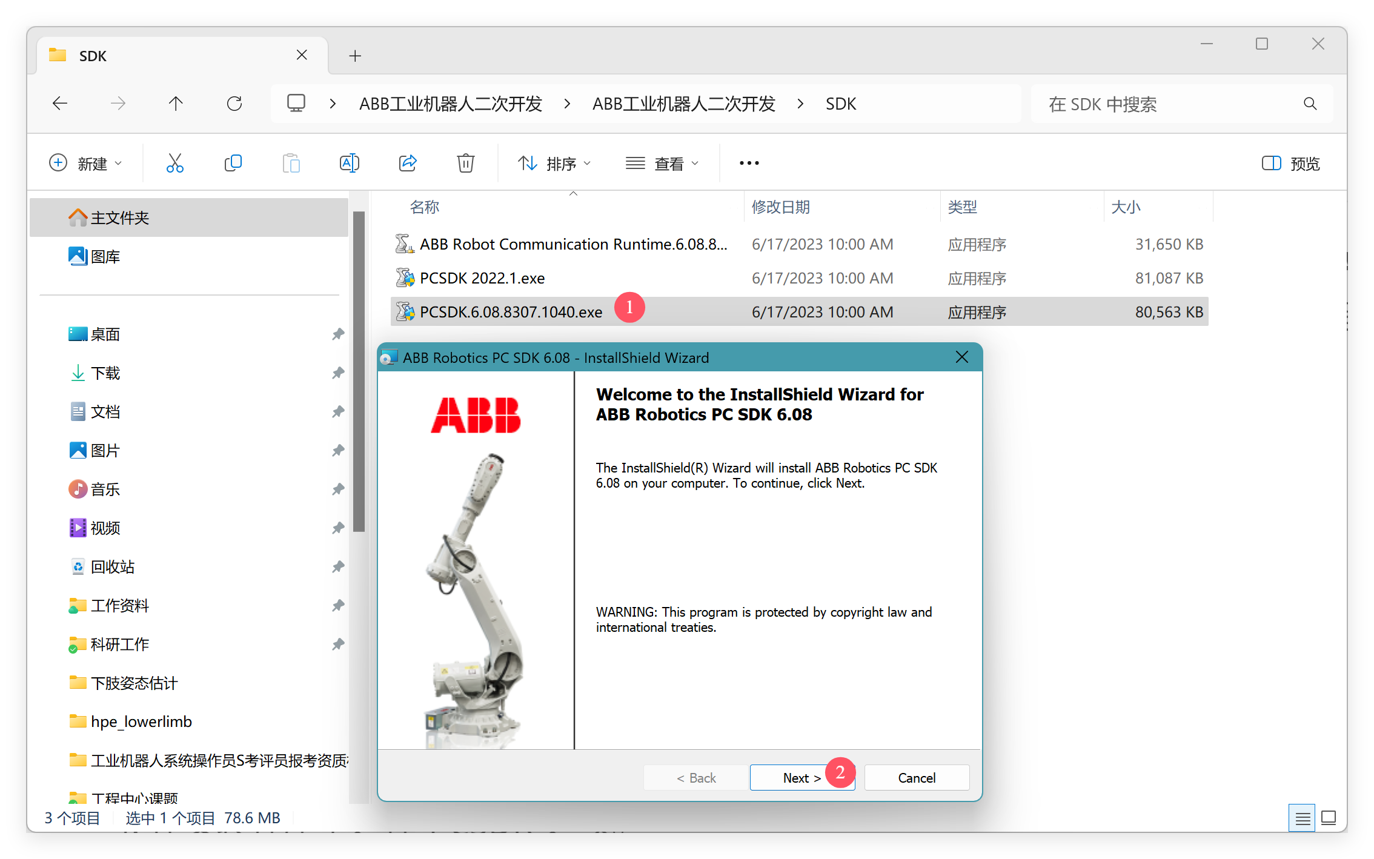Open 回收站 in the sidebar
The width and height of the screenshot is (1374, 859).
pyautogui.click(x=102, y=566)
